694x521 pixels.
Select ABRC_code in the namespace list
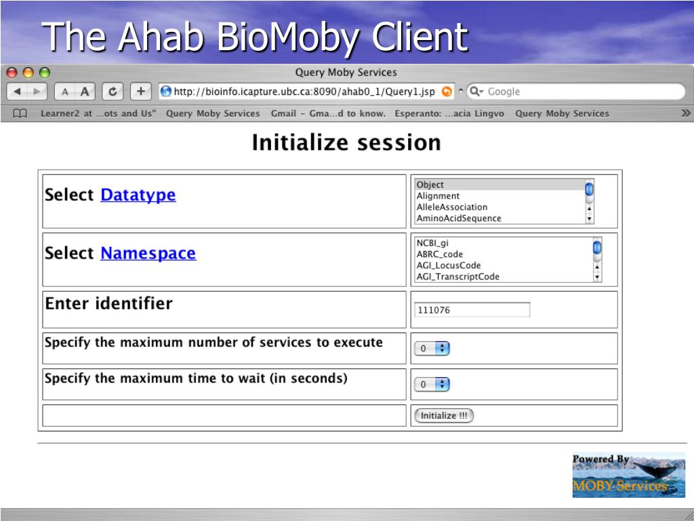pyautogui.click(x=504, y=254)
